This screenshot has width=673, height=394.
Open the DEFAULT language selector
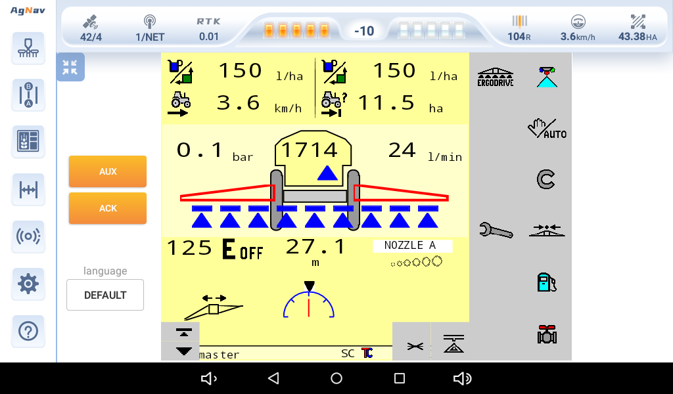(105, 295)
